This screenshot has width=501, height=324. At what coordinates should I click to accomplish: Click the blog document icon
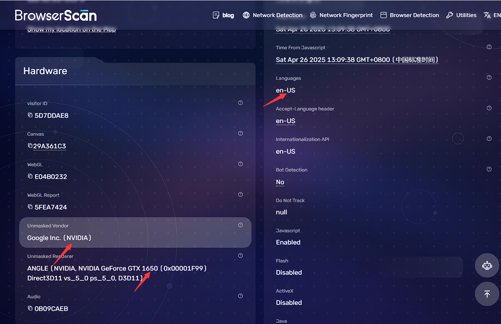(x=216, y=15)
